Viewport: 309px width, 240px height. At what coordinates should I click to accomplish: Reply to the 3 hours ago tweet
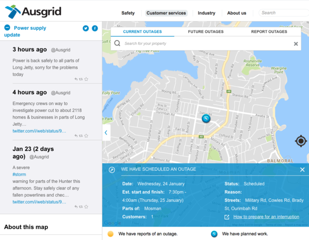pos(76,79)
